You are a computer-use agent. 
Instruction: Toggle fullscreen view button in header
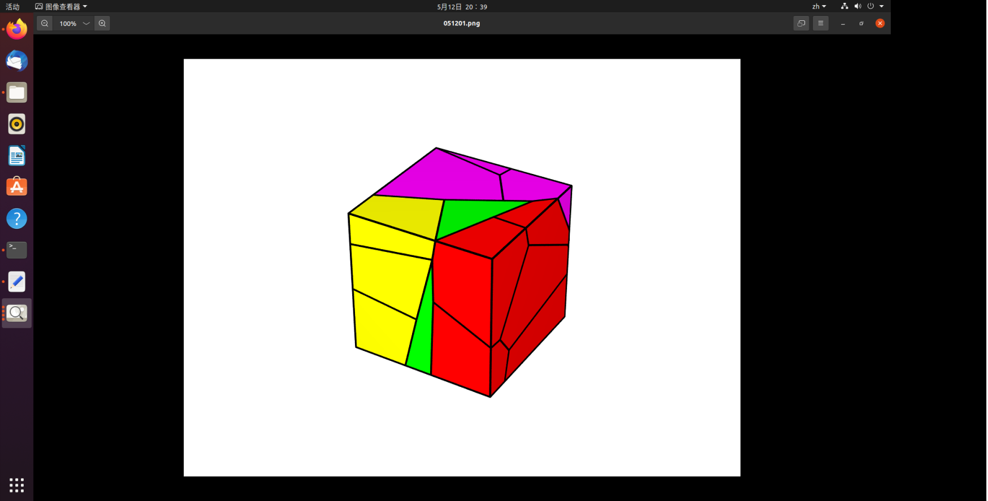coord(801,23)
